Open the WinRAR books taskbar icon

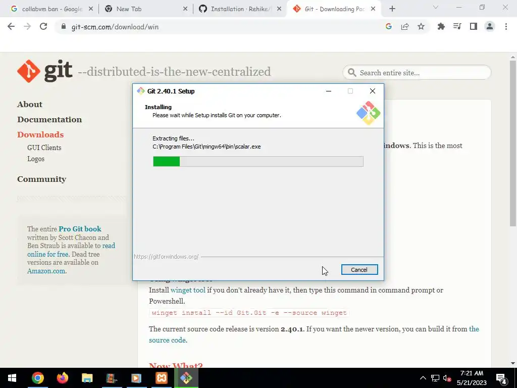(x=112, y=378)
